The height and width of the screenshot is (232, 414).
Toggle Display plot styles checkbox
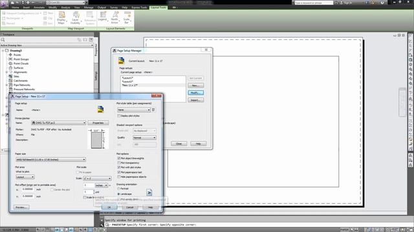click(x=119, y=116)
